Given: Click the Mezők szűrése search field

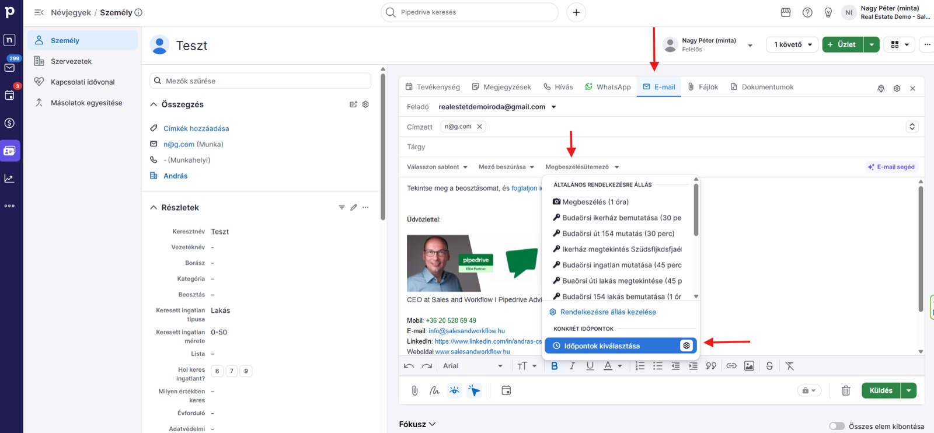Looking at the screenshot, I should [x=260, y=81].
